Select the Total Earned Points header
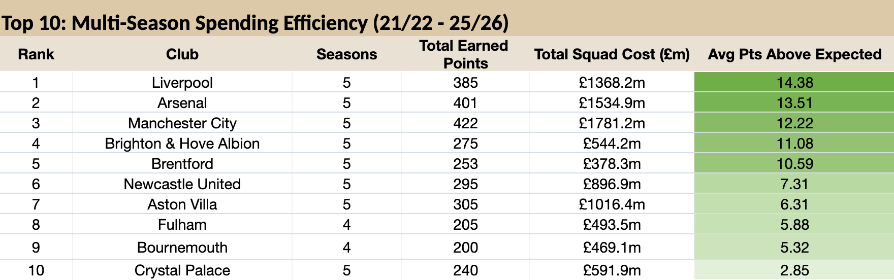 coord(466,54)
